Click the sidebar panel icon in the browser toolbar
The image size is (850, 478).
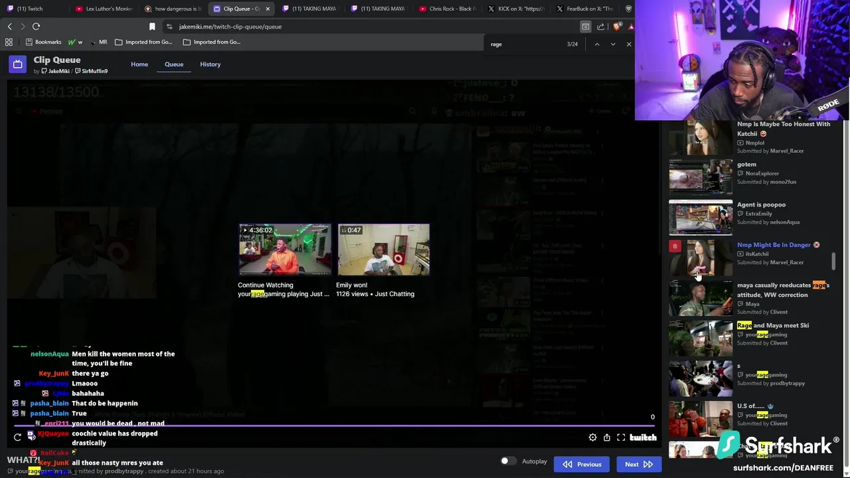585,27
